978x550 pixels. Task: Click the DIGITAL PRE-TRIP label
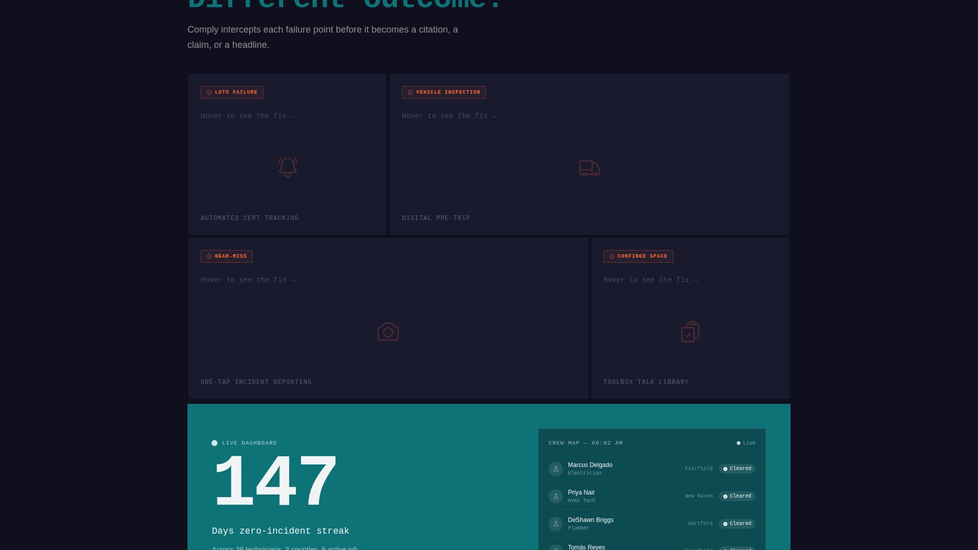(436, 218)
